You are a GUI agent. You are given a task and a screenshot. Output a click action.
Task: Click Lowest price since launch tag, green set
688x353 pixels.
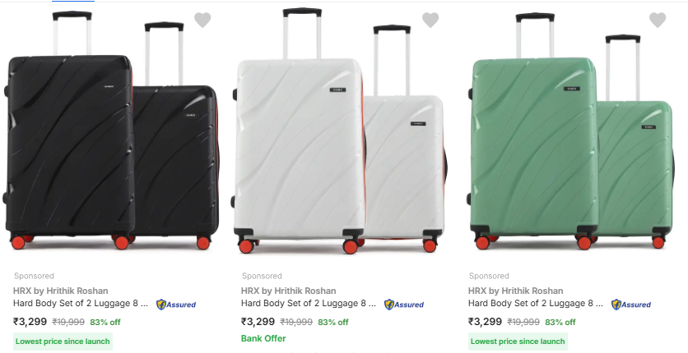(x=518, y=342)
